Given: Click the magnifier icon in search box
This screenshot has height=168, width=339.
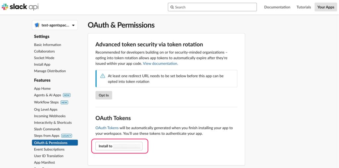Looking at the screenshot, I should coord(172,7).
